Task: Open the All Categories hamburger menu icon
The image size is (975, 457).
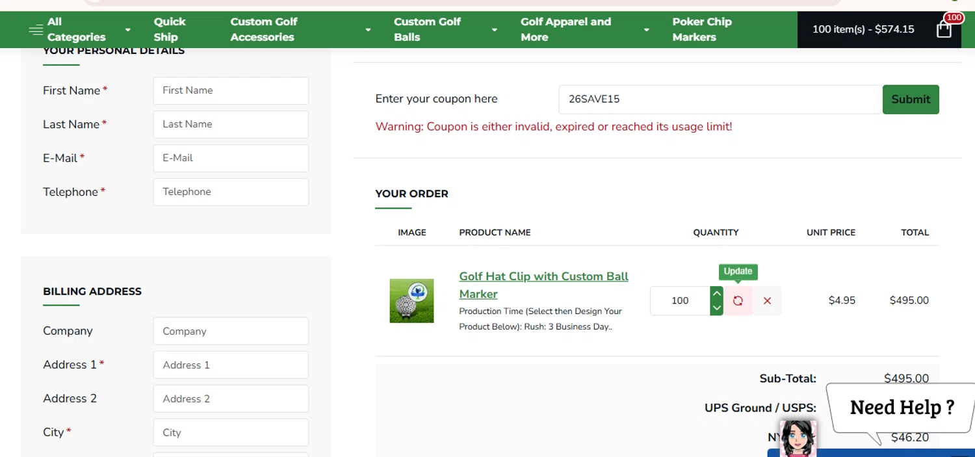Action: pos(36,29)
